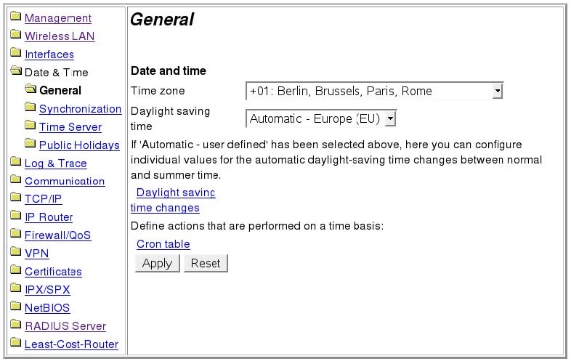Click the folder icon next to RADIUS Server

[16, 324]
